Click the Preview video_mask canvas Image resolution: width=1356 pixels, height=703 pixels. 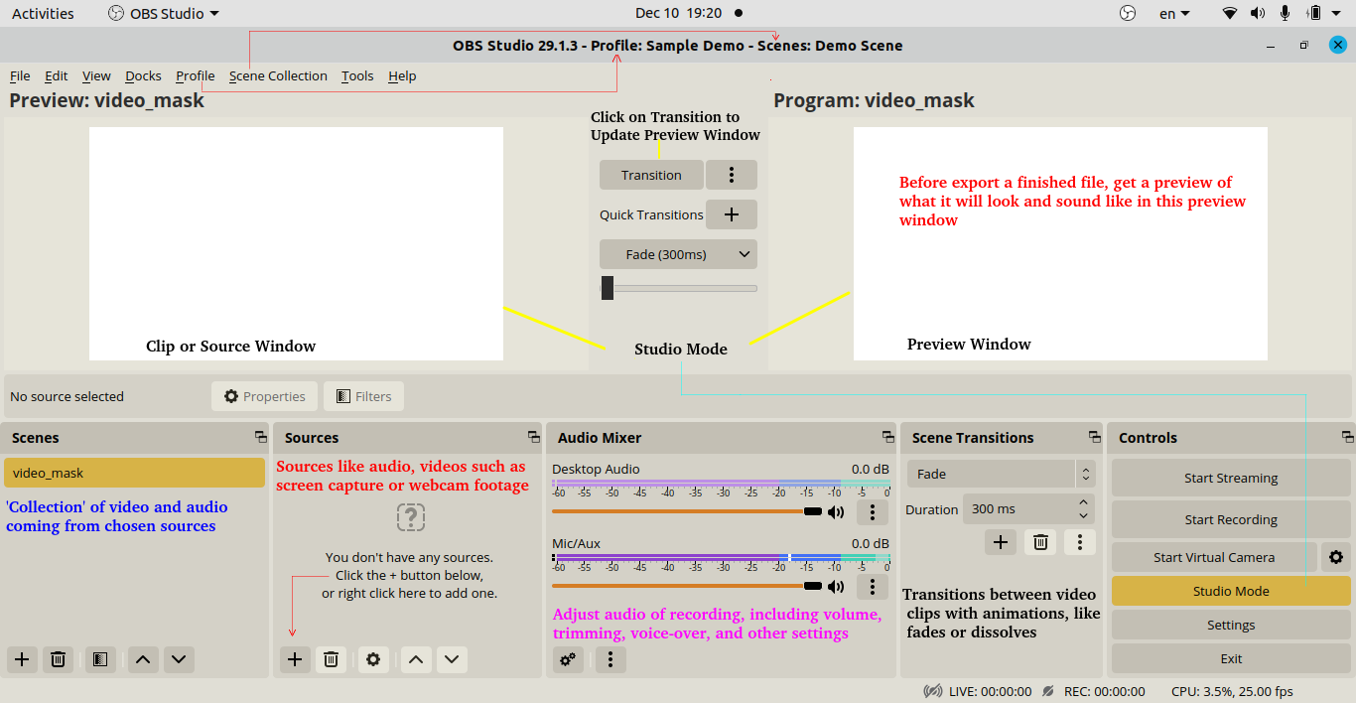pyautogui.click(x=296, y=243)
